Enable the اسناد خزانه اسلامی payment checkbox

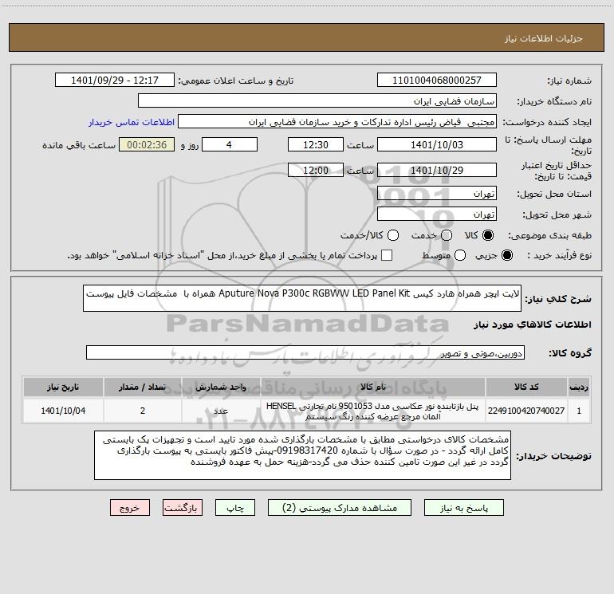point(387,255)
